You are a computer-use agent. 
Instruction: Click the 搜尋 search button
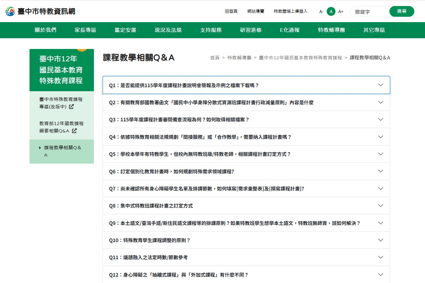click(402, 11)
